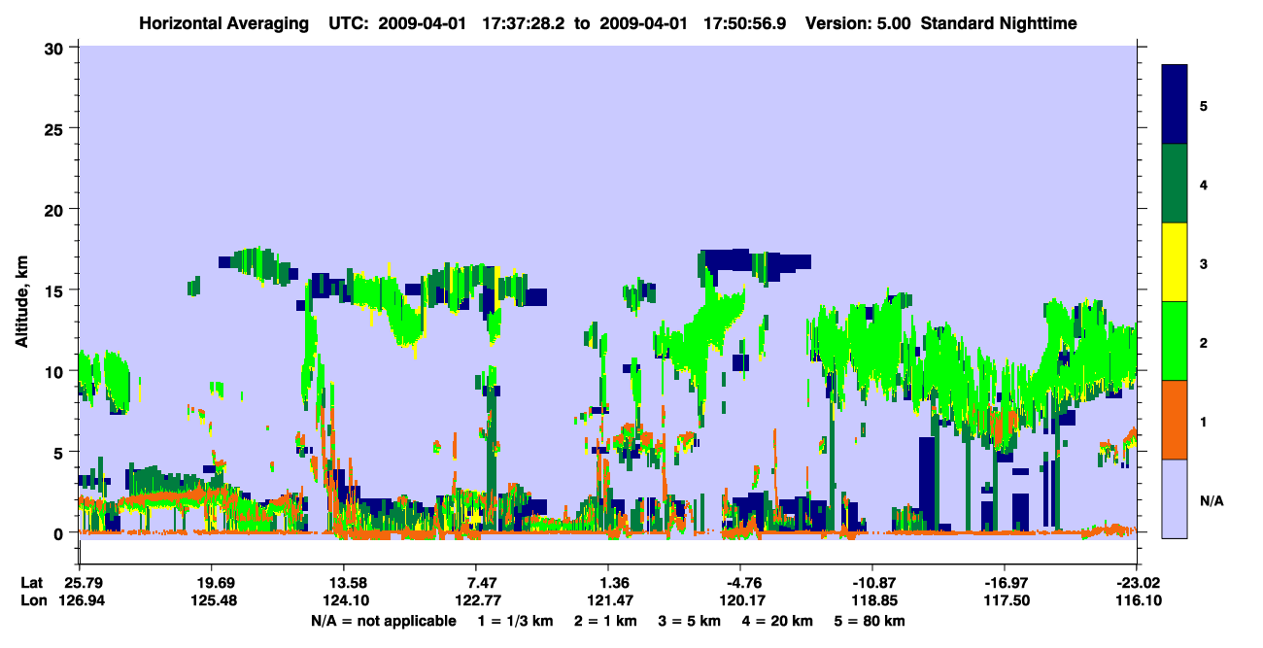Click the dark green colorbar segment labeled 4
The height and width of the screenshot is (648, 1263).
tap(1175, 184)
